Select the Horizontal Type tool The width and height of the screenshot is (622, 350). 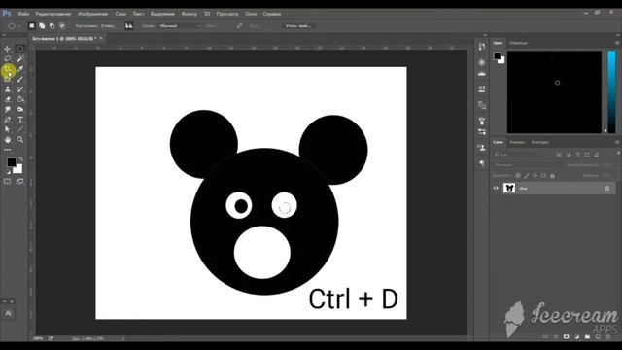(x=19, y=120)
